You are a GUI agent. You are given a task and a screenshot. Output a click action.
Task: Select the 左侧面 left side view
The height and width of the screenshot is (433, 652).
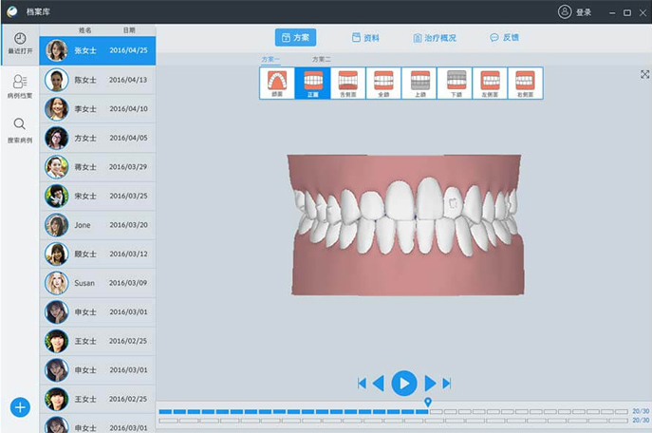pos(490,84)
